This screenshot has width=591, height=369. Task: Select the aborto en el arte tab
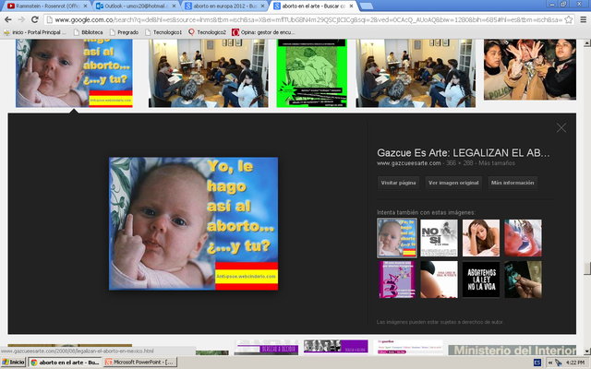click(x=314, y=6)
